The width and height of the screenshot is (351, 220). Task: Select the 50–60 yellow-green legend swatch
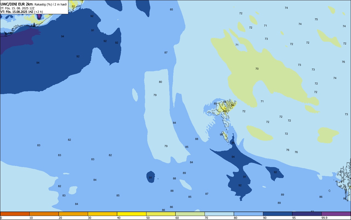coord(161,214)
